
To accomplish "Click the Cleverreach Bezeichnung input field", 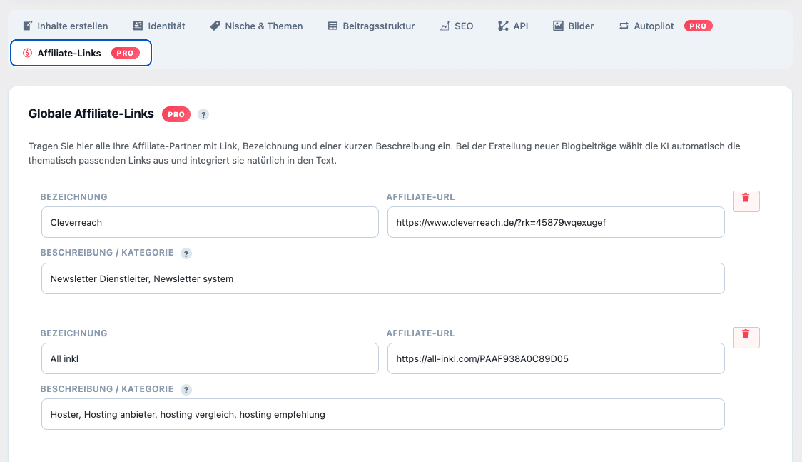I will [210, 222].
